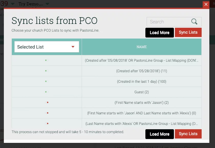This screenshot has width=215, height=148.
Task: Toggle the Created after '05/28/2018' (11) list
Action: coord(46,71)
